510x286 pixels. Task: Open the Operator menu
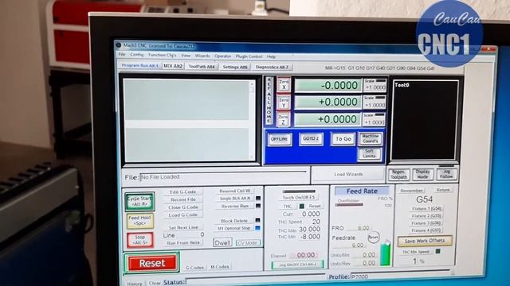[x=222, y=56]
